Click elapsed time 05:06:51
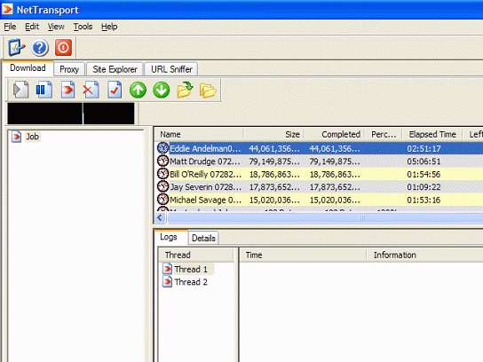This screenshot has width=483, height=362. pyautogui.click(x=424, y=161)
